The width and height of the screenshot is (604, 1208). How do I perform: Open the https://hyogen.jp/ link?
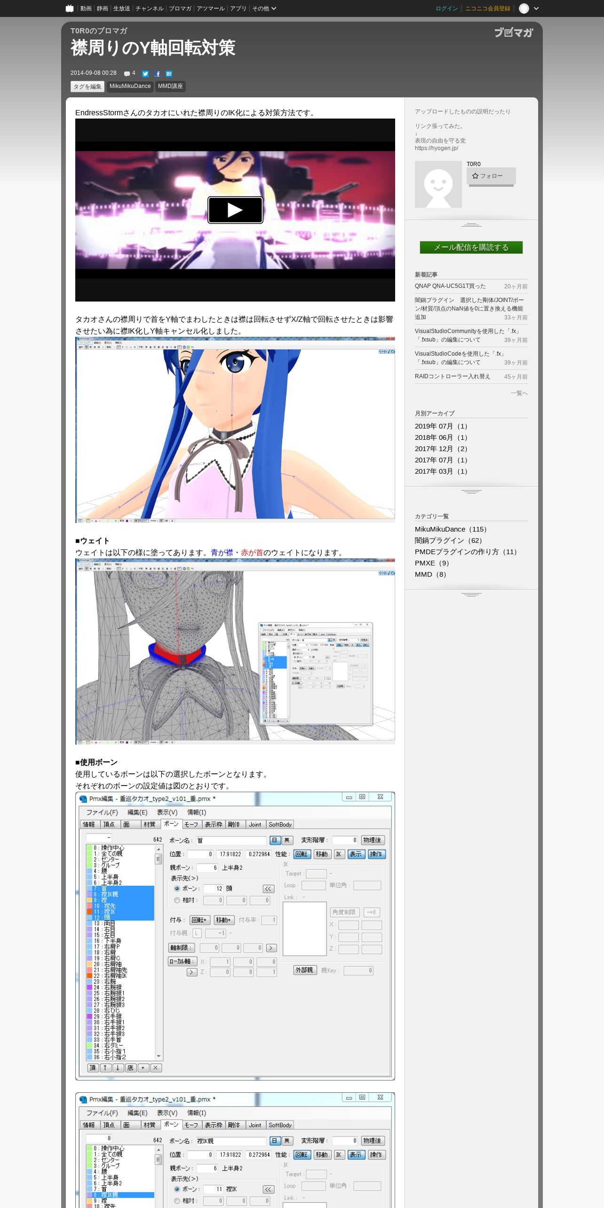point(437,148)
